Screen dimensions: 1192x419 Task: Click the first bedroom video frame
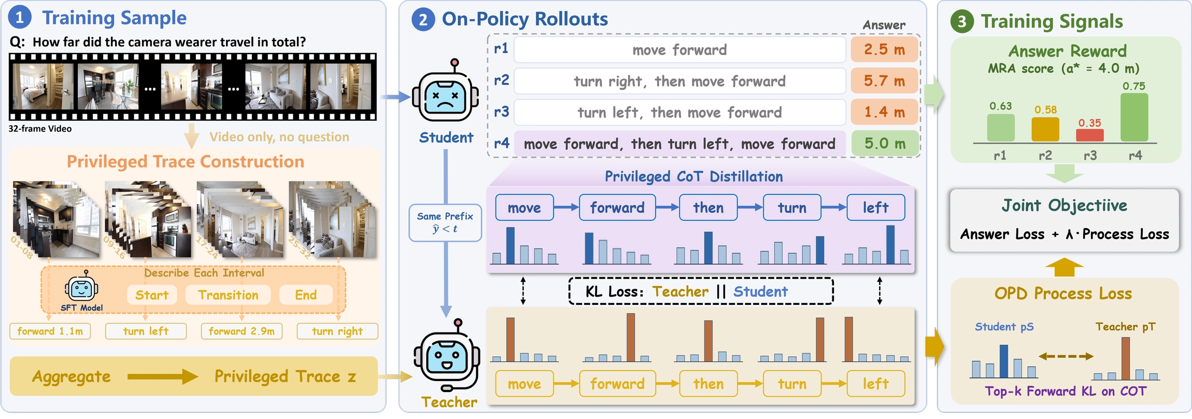43,87
